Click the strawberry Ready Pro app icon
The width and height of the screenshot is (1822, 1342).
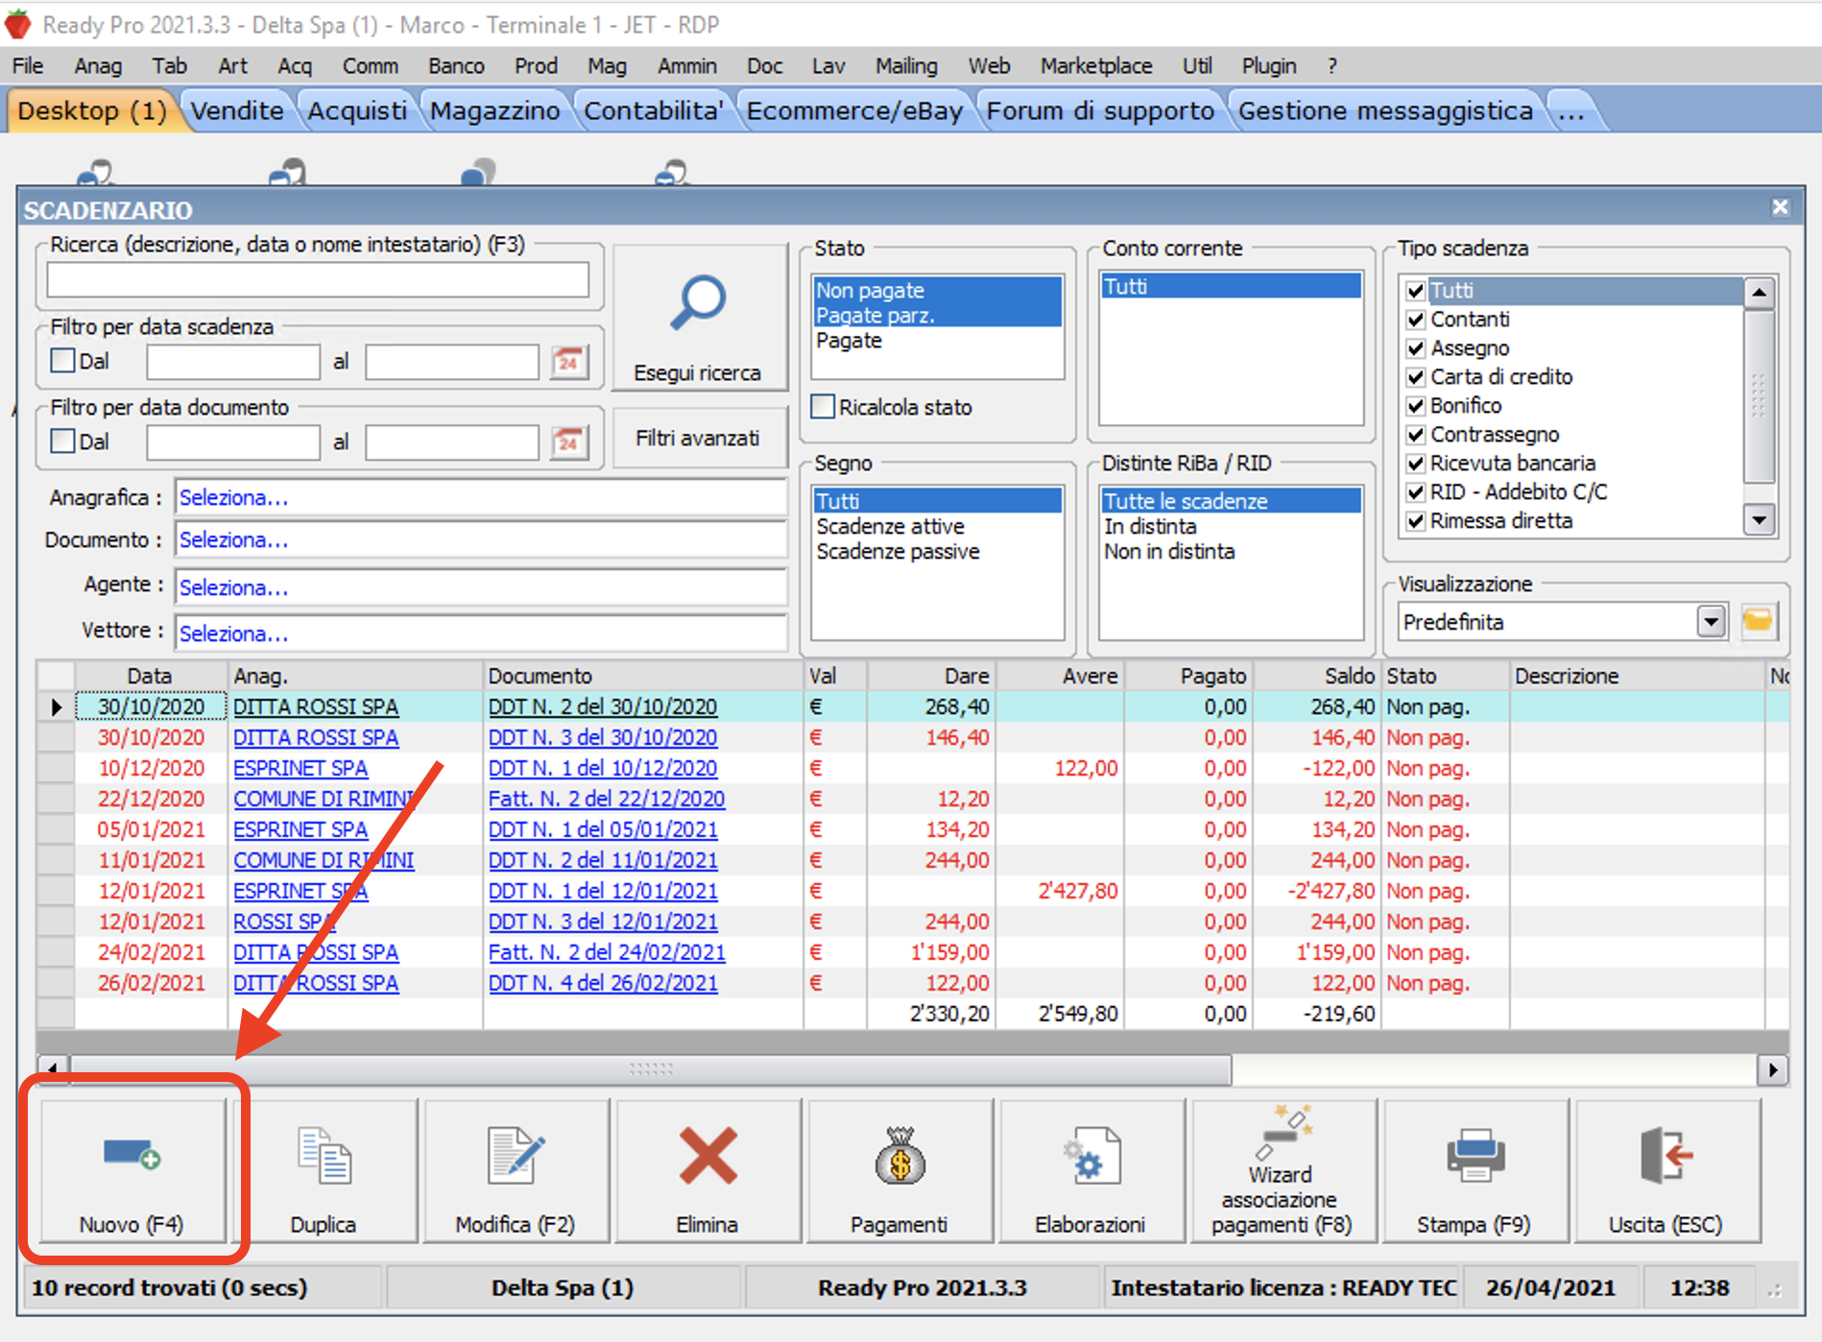tap(18, 25)
